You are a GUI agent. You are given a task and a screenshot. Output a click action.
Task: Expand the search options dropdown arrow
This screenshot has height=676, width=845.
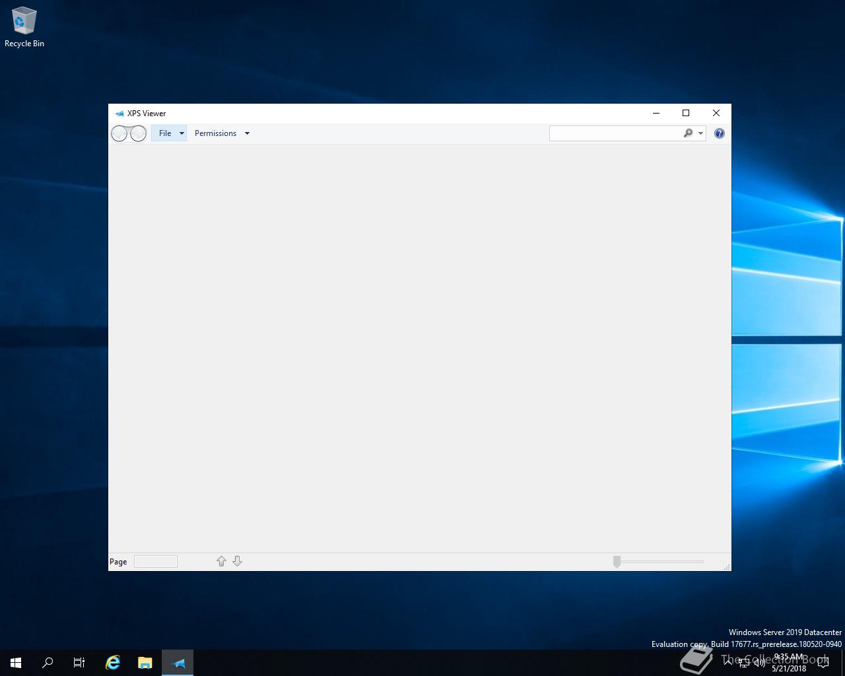click(700, 133)
